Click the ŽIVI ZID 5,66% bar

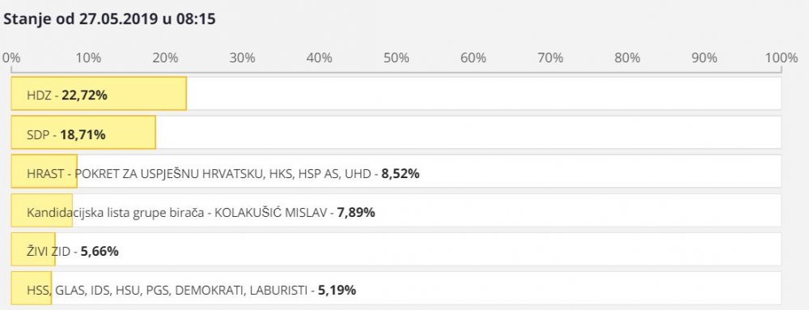[33, 249]
